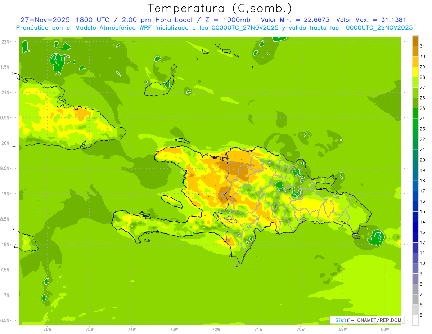Click the legend scale label '28'
Viewport: 432px width, 334px height.
423,77
